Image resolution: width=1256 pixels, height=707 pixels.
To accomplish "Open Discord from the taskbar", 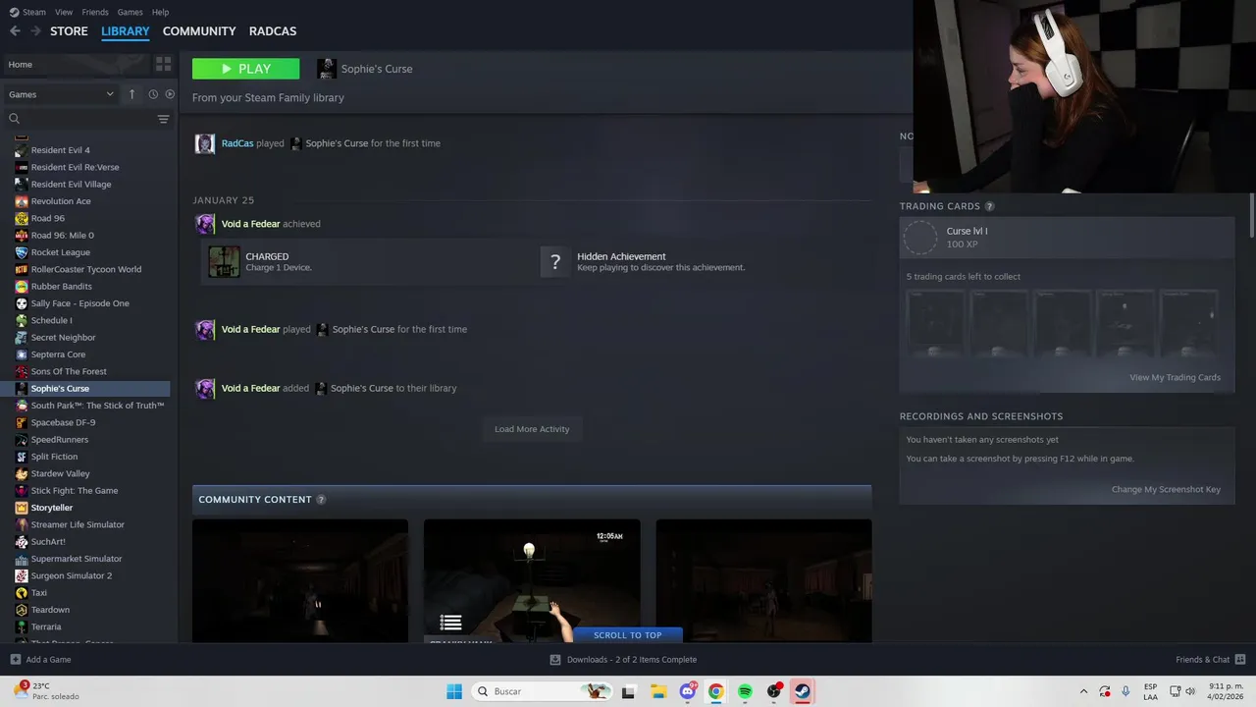I will click(688, 691).
